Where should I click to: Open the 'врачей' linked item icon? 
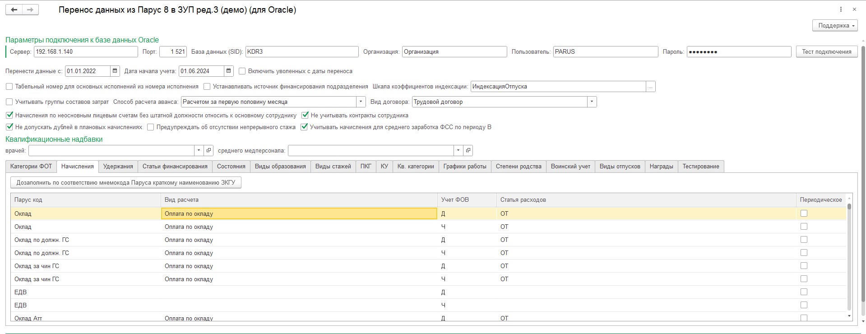point(208,150)
